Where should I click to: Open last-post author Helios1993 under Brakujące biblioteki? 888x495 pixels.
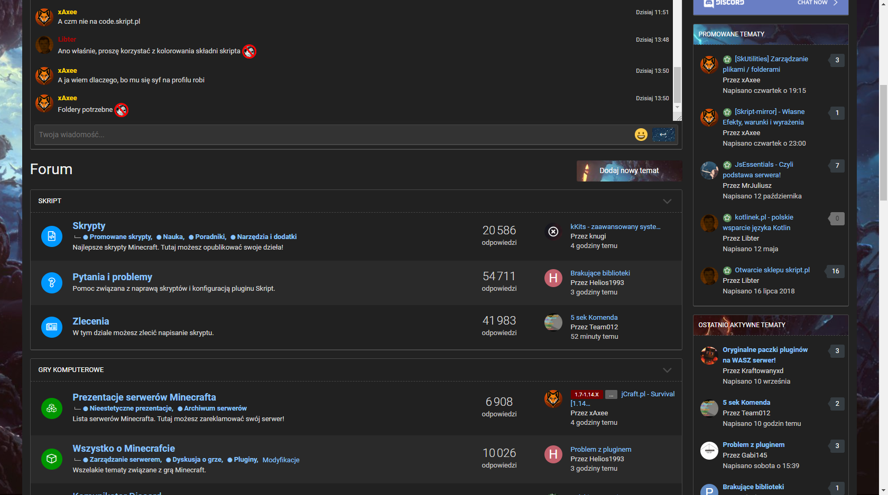tap(607, 283)
